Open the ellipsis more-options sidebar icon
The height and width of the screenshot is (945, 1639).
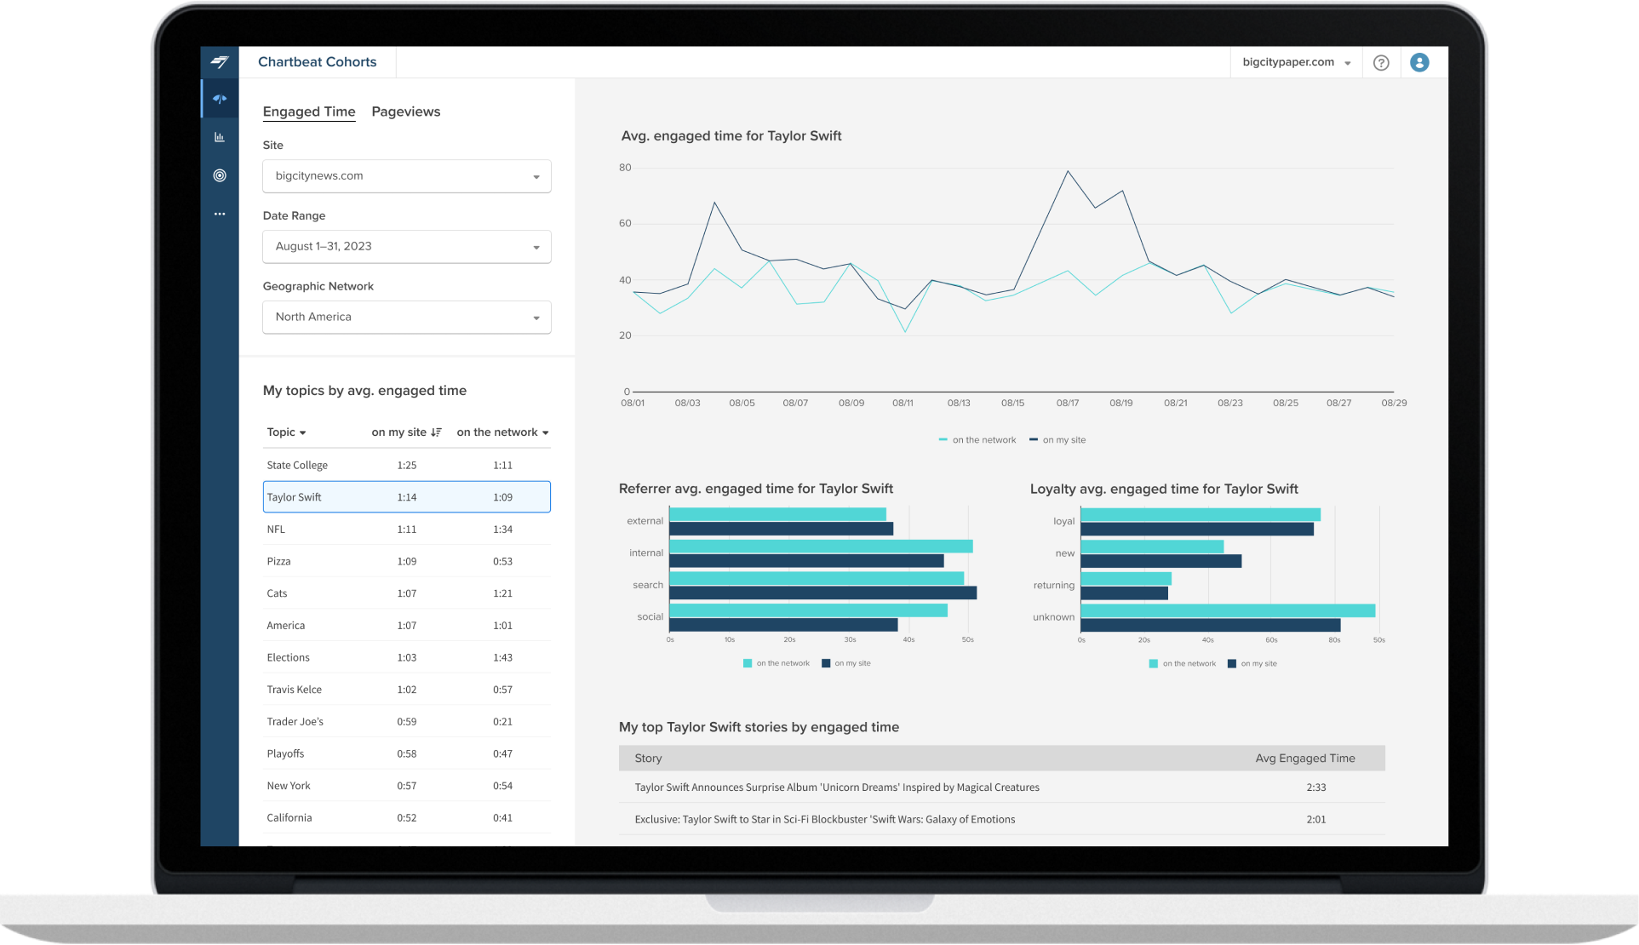pos(219,214)
